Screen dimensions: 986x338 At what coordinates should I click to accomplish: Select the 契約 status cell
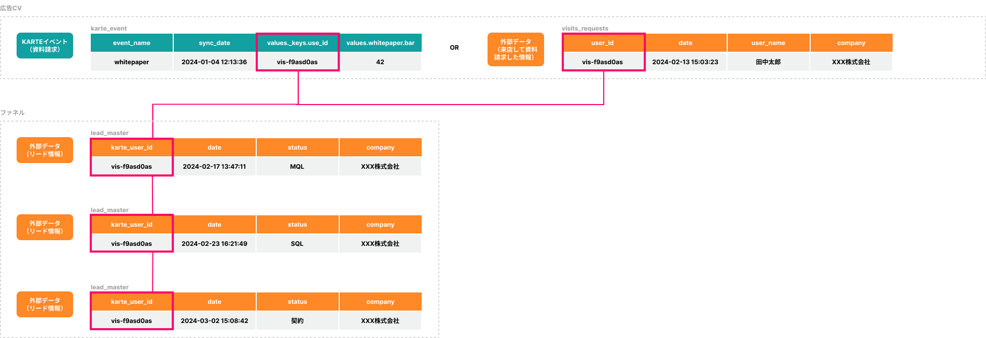coord(297,321)
